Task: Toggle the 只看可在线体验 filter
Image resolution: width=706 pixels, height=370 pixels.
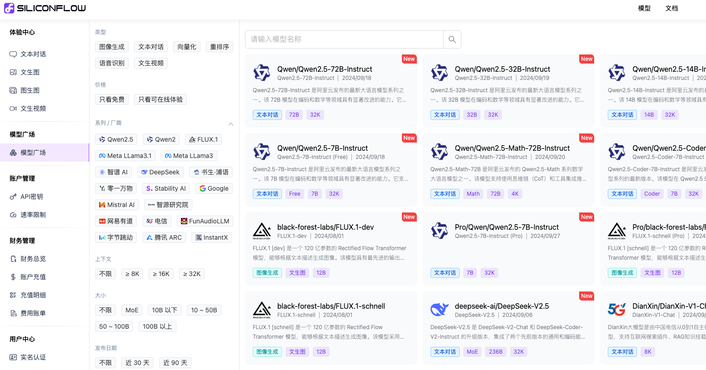Action: coord(160,99)
